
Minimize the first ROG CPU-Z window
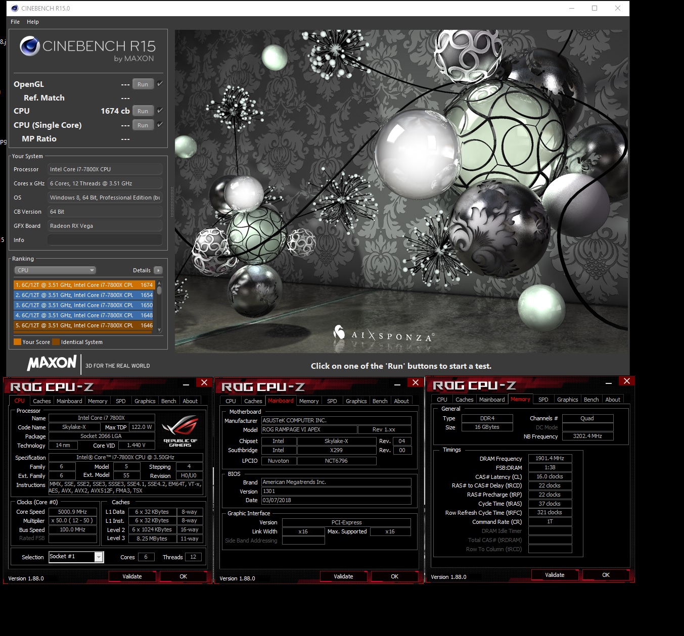(x=186, y=384)
